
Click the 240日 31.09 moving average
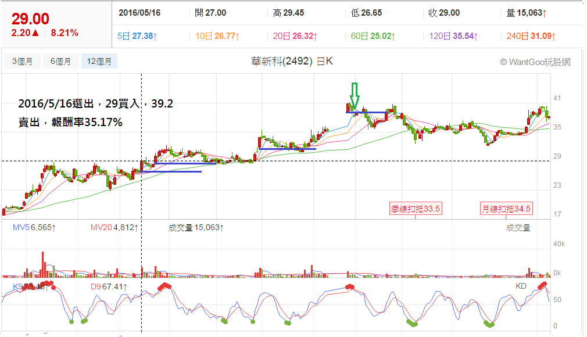[531, 36]
